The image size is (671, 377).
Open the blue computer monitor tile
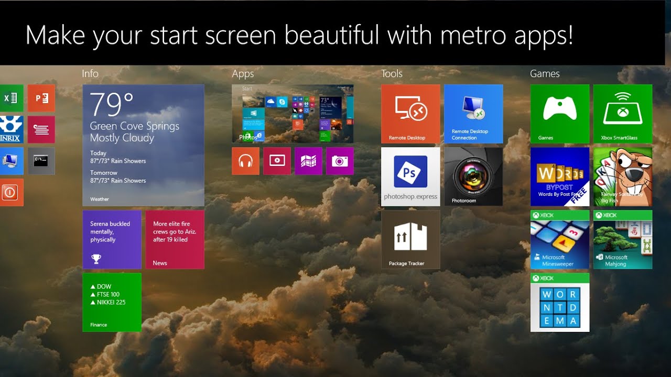click(11, 161)
